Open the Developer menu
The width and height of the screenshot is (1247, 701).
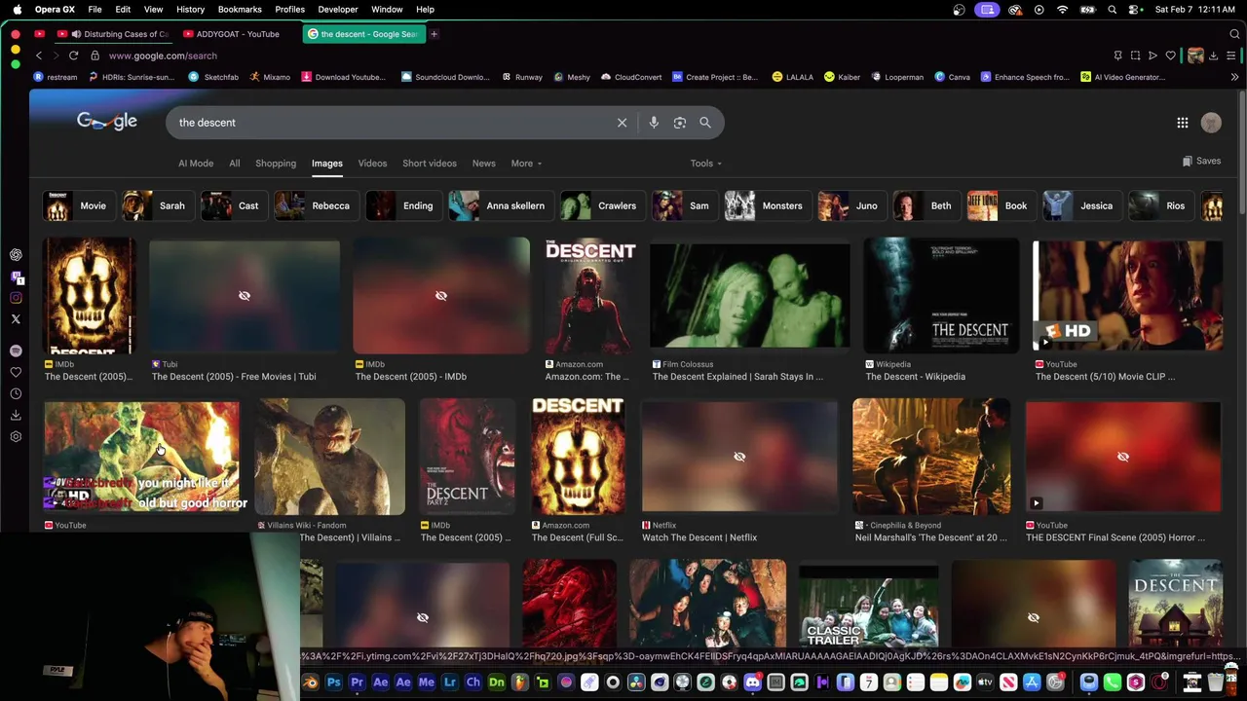338,10
